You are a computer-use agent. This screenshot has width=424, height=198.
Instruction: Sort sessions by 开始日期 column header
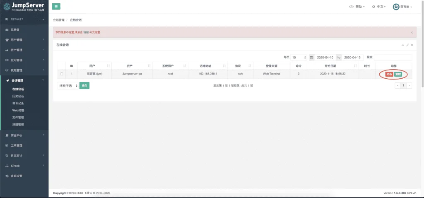332,66
